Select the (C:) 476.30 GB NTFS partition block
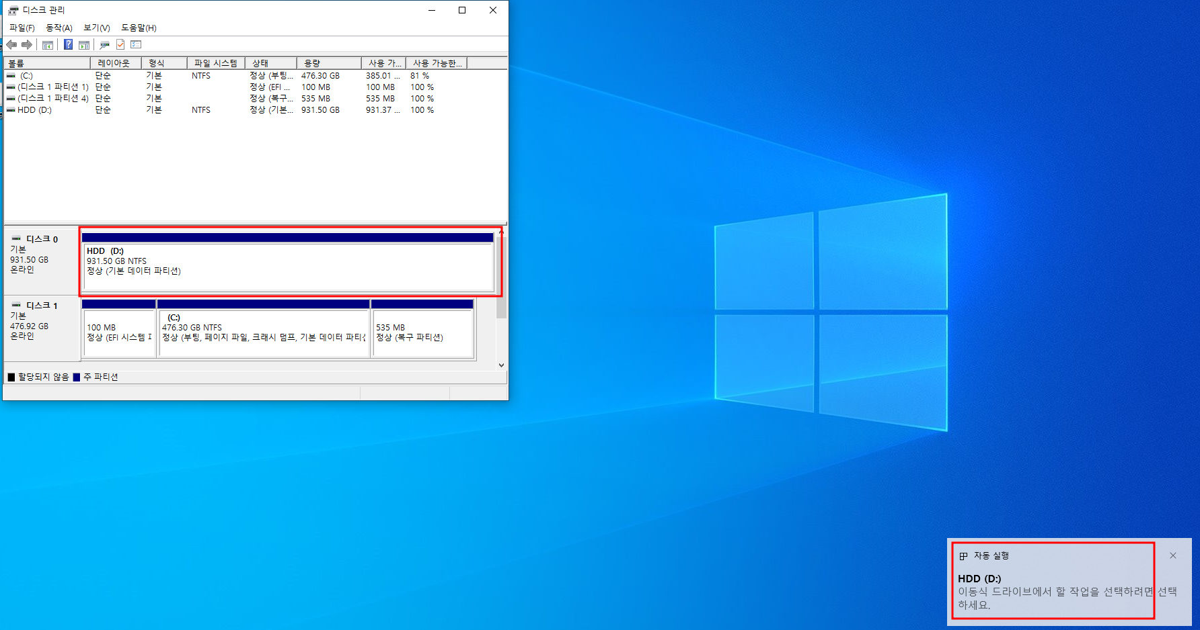Screen dimensions: 1200x630 263,328
